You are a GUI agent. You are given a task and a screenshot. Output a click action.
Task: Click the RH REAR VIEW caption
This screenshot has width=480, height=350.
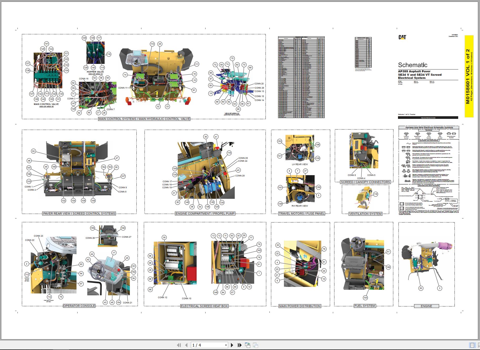pyautogui.click(x=300, y=206)
